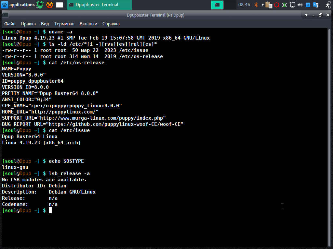Open the clipboard manager tray icon
This screenshot has width=333, height=249.
[x=269, y=5]
